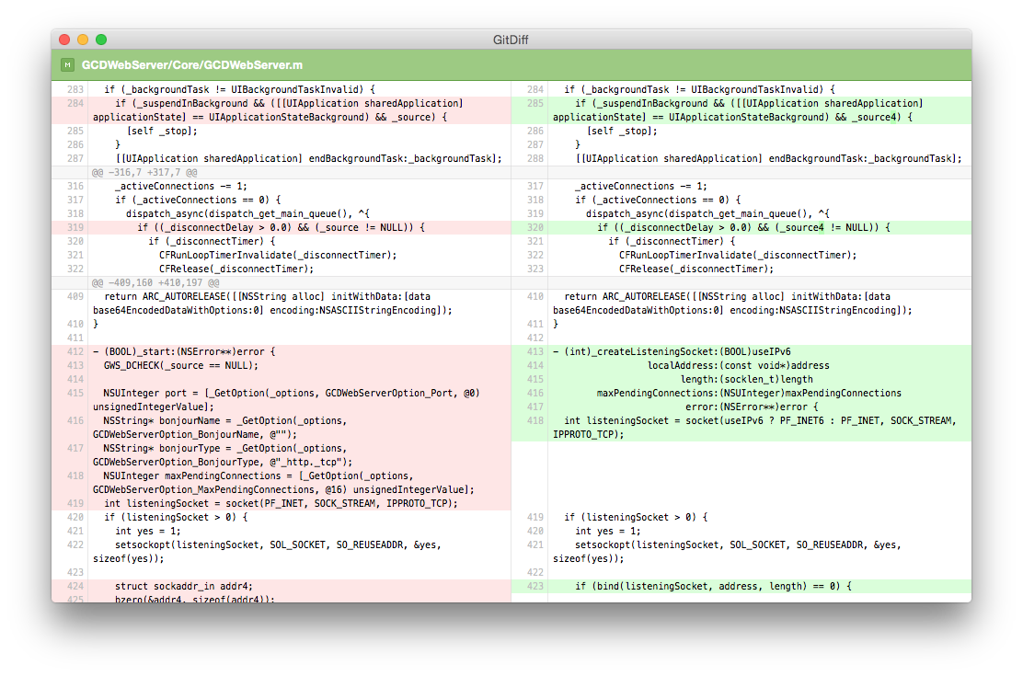
Task: Click 'CFRunLoopTimerInvalidate' line in the right pane
Action: click(738, 255)
